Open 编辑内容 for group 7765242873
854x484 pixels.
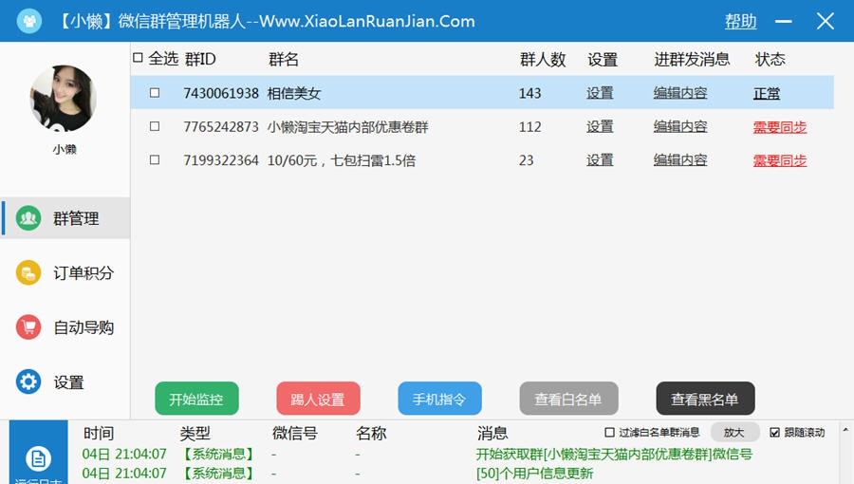[680, 127]
